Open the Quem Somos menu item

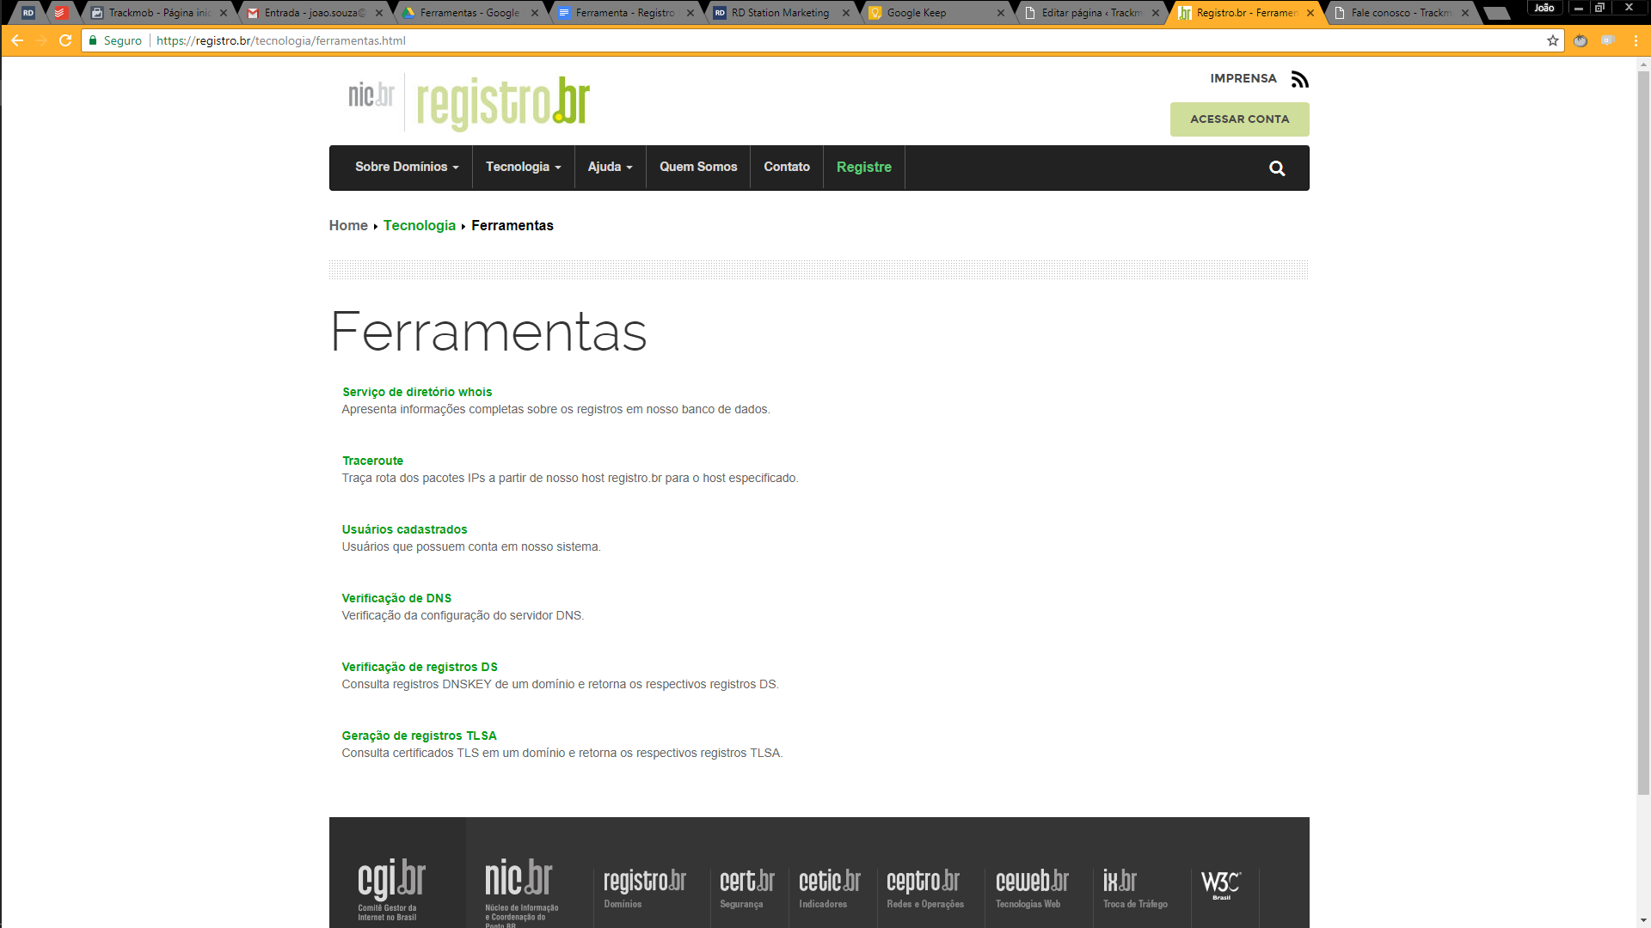[697, 168]
